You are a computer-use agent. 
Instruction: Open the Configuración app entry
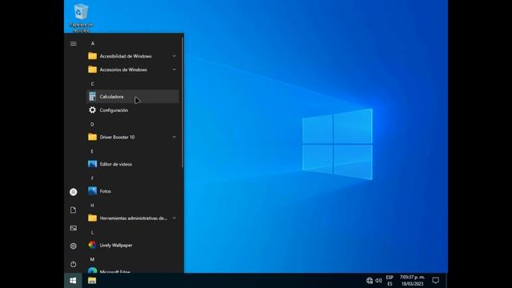tap(132, 110)
